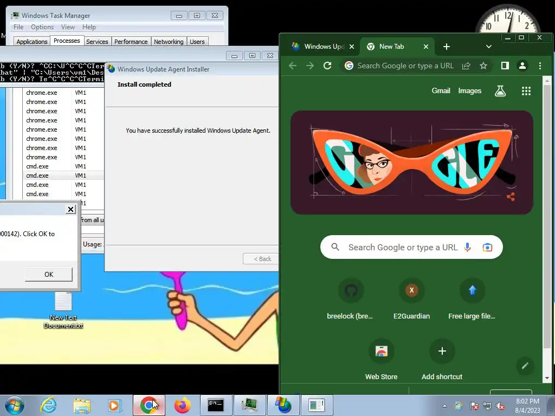This screenshot has height=416, width=555.
Task: Open Search Labs flask icon
Action: coord(500,91)
